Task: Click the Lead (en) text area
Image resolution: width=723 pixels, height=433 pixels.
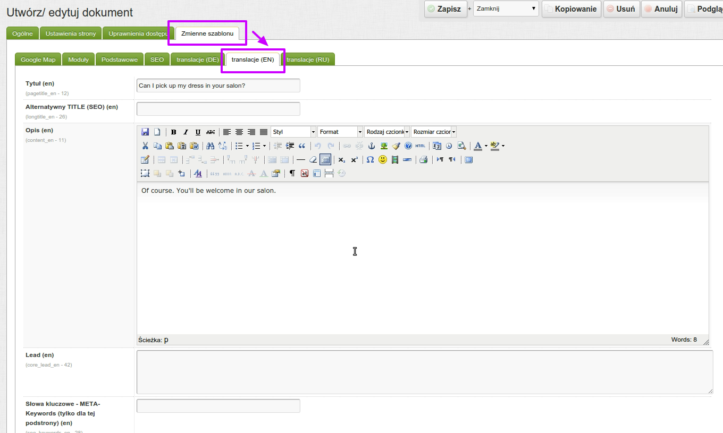Action: (x=425, y=372)
